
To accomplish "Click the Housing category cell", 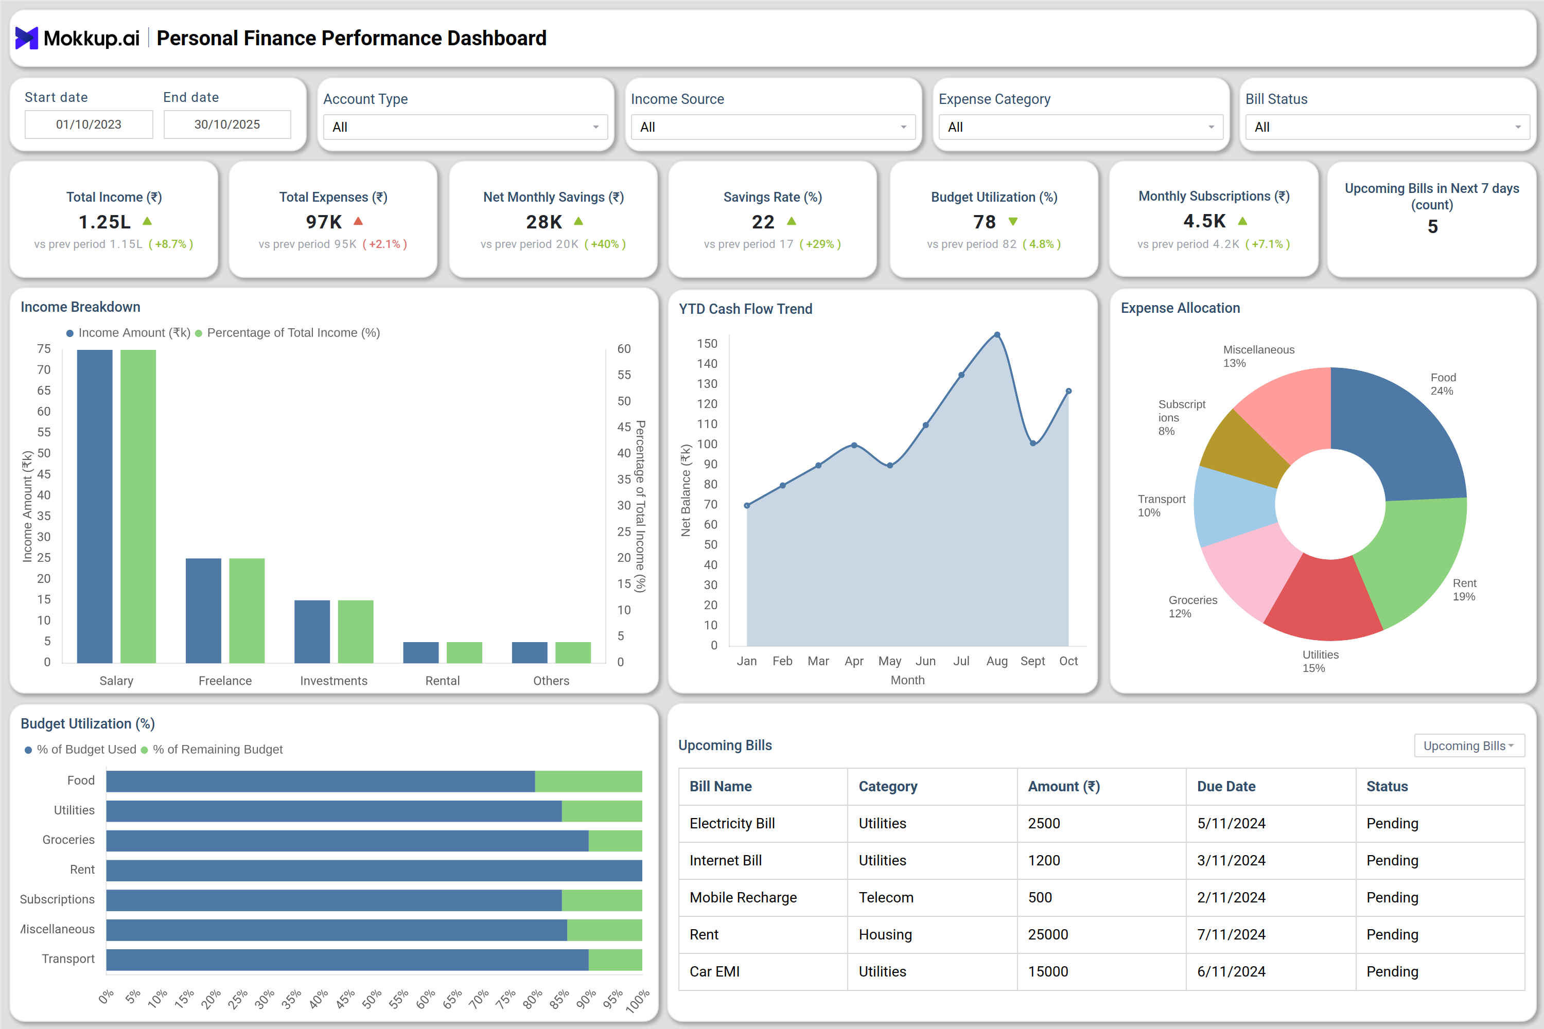I will (885, 934).
